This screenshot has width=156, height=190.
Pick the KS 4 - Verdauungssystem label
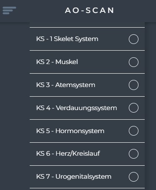(77, 108)
